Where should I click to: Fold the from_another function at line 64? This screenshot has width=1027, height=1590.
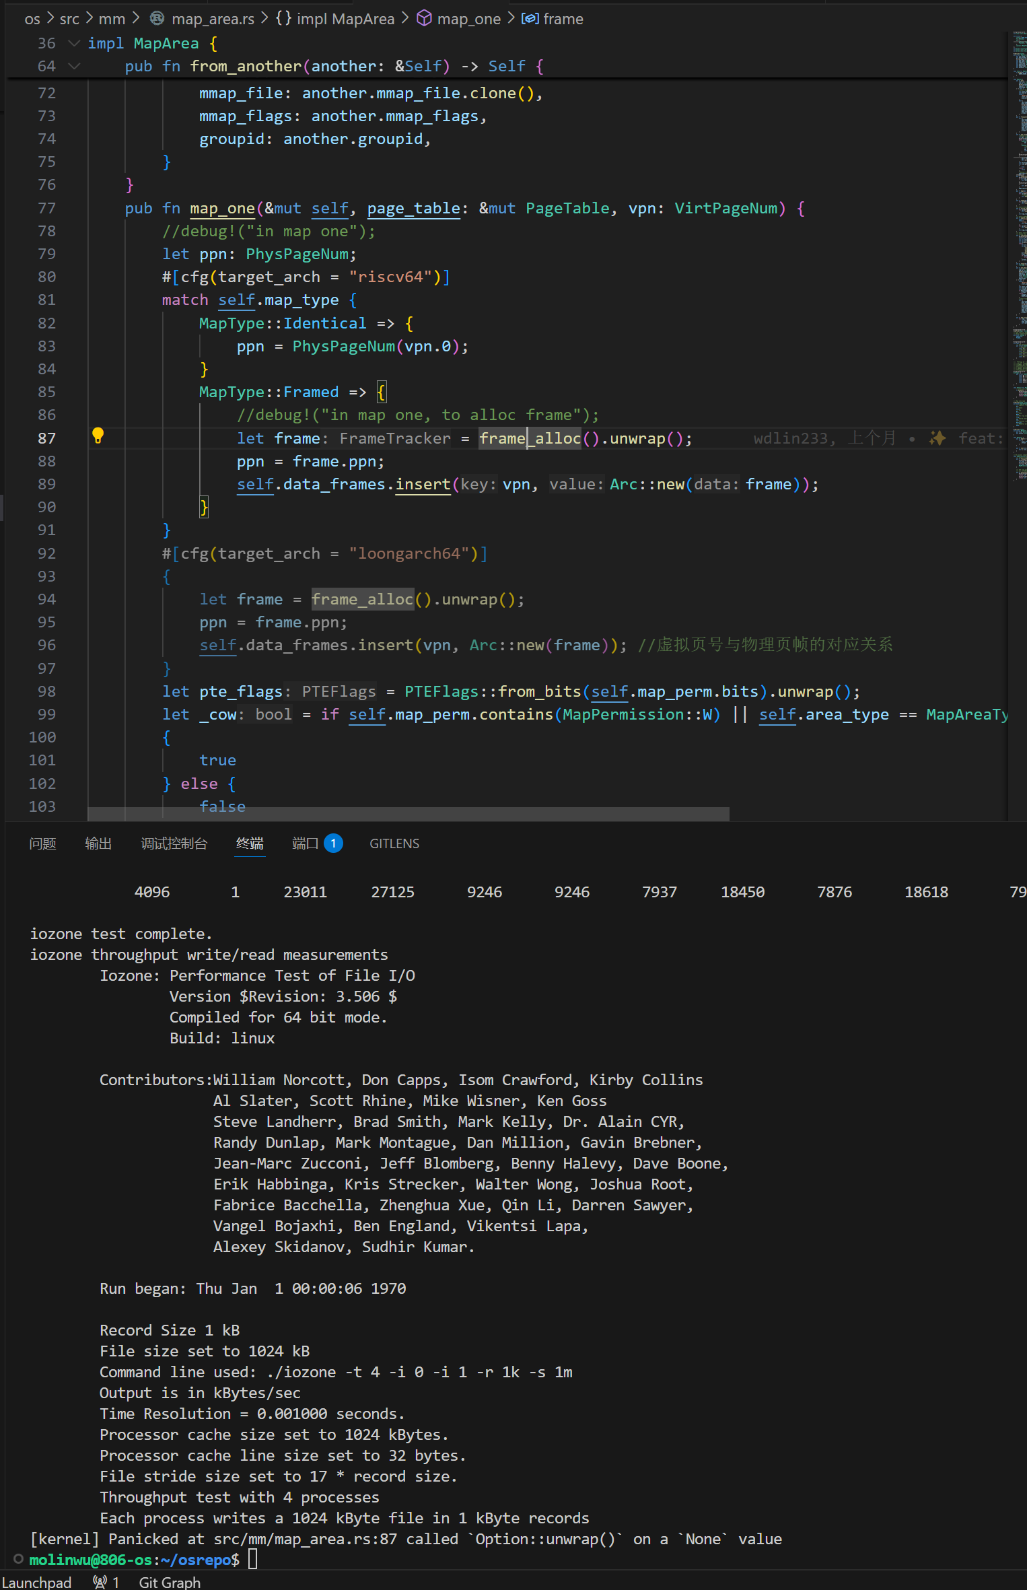74,66
